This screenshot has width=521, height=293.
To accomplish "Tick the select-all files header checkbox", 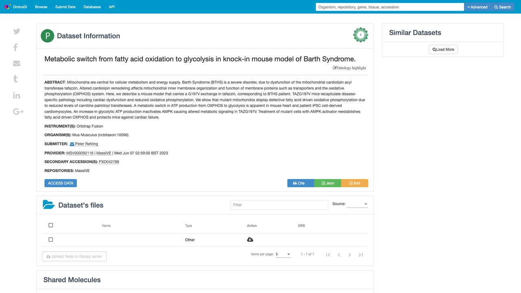I will (51, 225).
